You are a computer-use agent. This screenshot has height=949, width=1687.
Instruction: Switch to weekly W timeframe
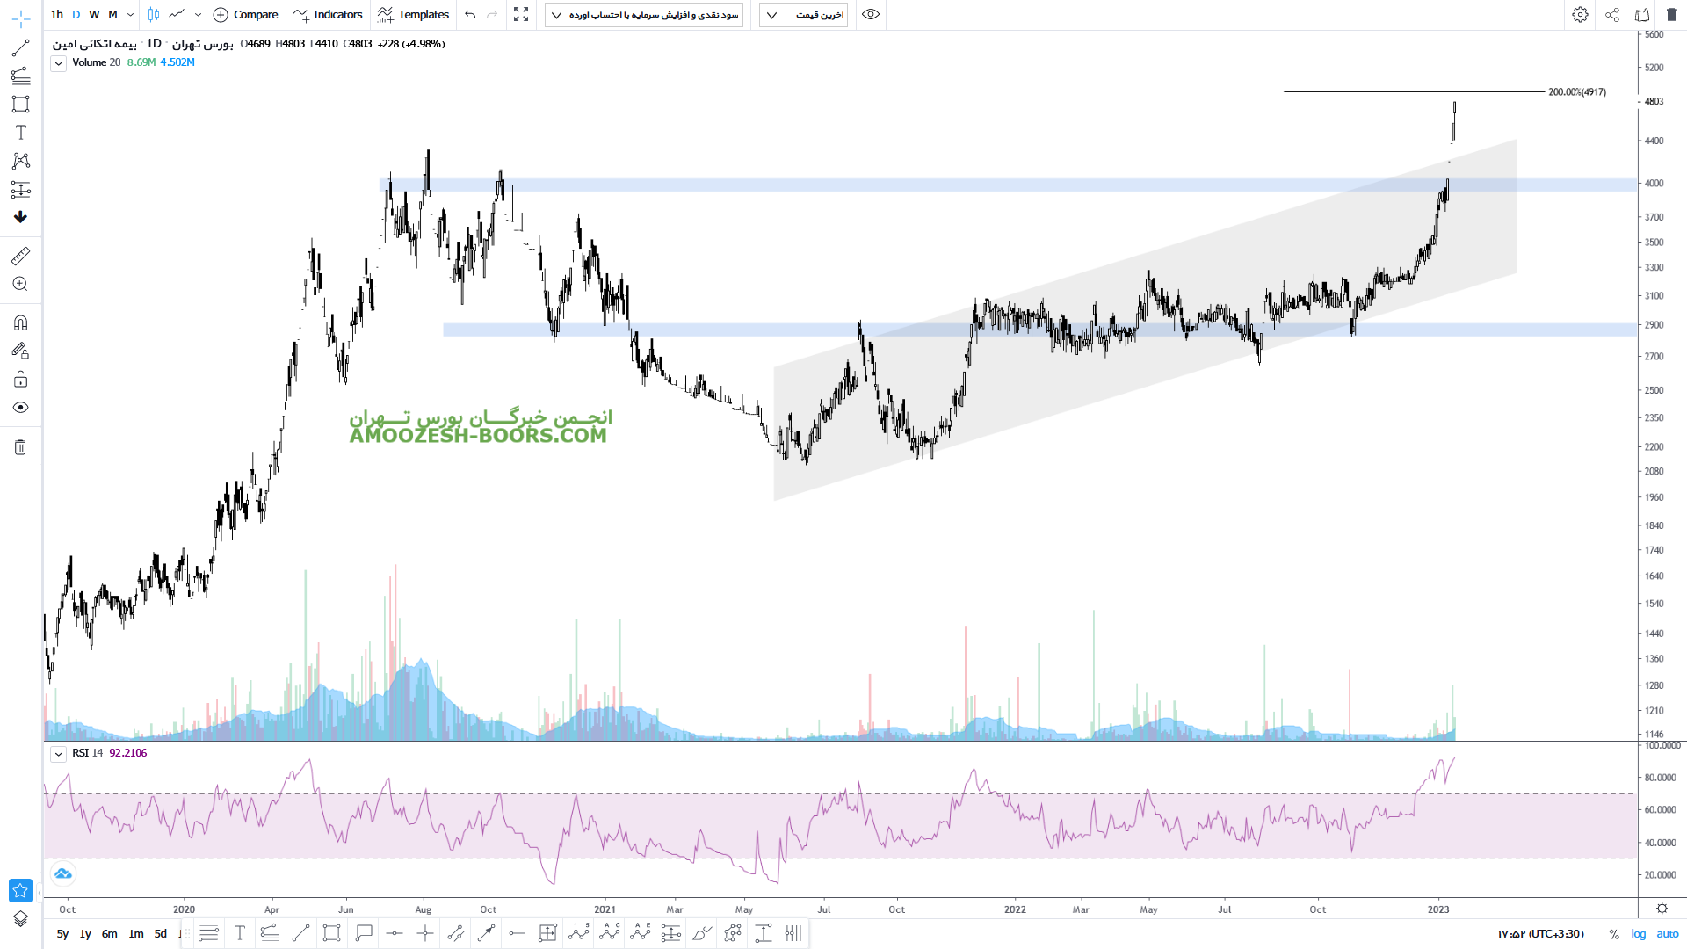94,15
